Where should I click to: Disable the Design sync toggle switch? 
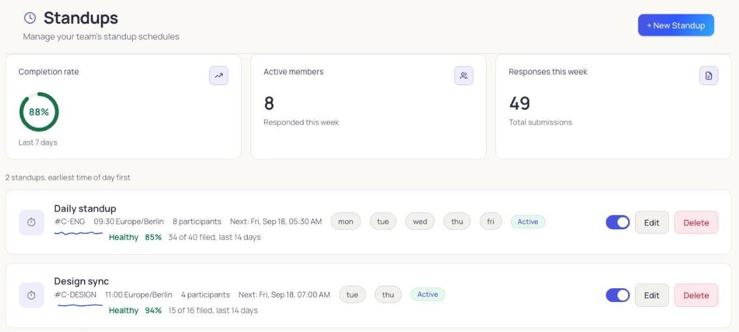pyautogui.click(x=618, y=295)
